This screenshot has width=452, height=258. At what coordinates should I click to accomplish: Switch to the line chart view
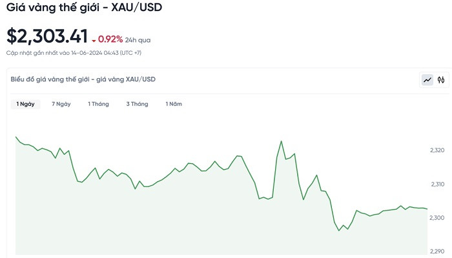(x=427, y=80)
